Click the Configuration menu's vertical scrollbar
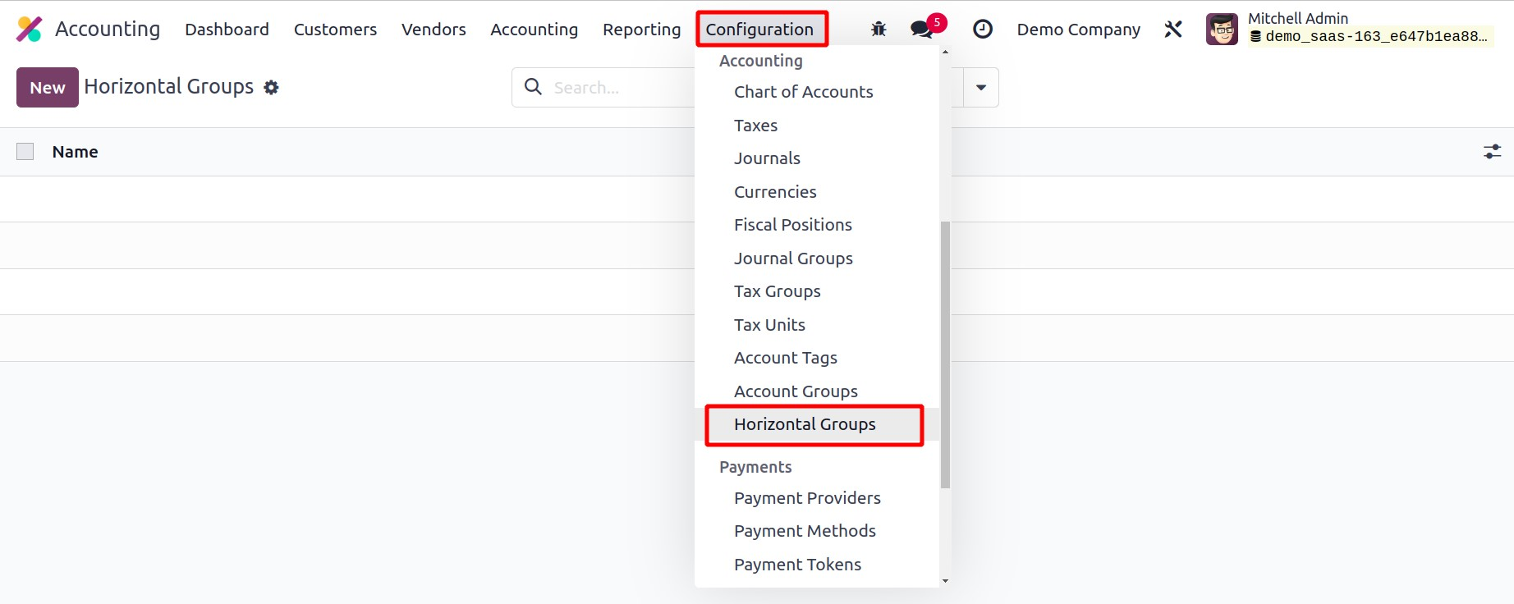Viewport: 1514px width, 604px height. click(x=945, y=353)
